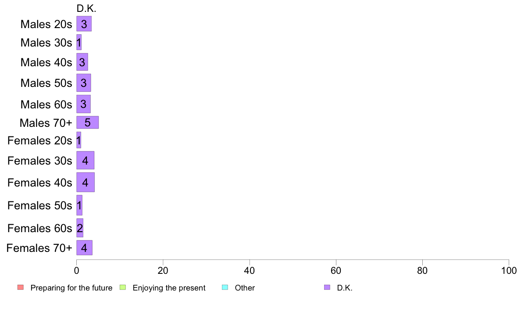Screen dimensions: 521x323
Task: Select the Females 70+ bar
Action: pos(84,248)
